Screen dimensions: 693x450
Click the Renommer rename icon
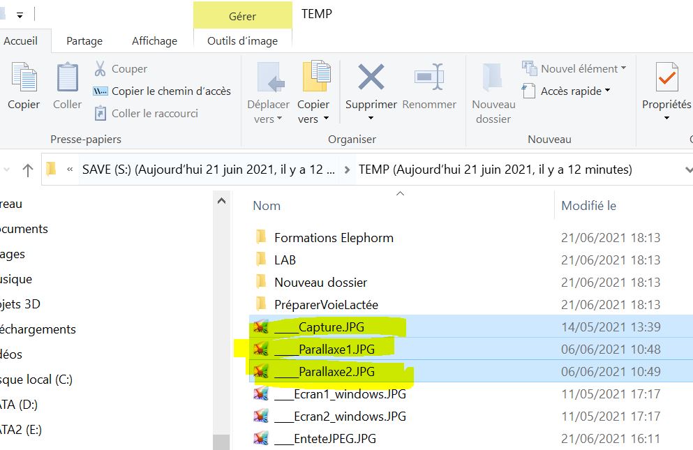[x=429, y=77]
